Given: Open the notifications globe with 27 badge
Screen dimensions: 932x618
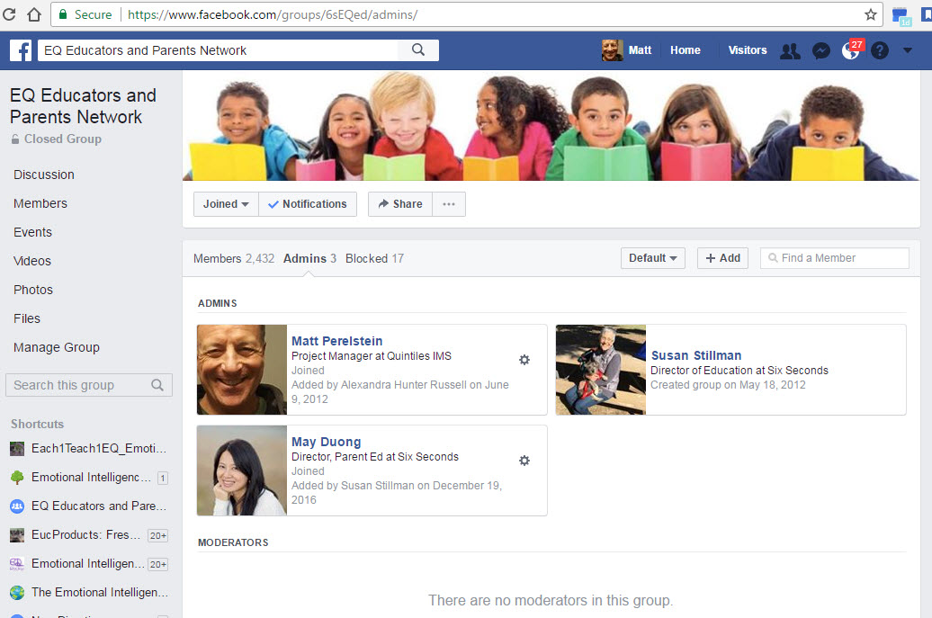Looking at the screenshot, I should point(850,51).
